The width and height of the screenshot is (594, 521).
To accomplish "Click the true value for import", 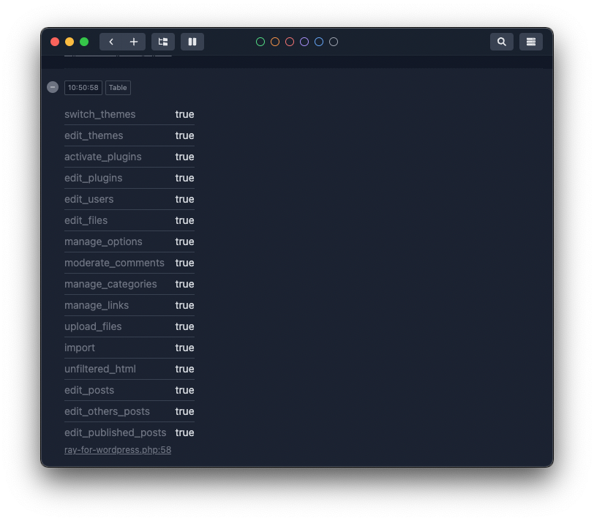I will [184, 348].
